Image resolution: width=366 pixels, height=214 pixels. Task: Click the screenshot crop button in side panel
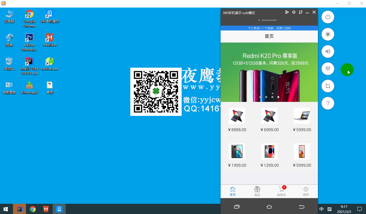coord(328,86)
